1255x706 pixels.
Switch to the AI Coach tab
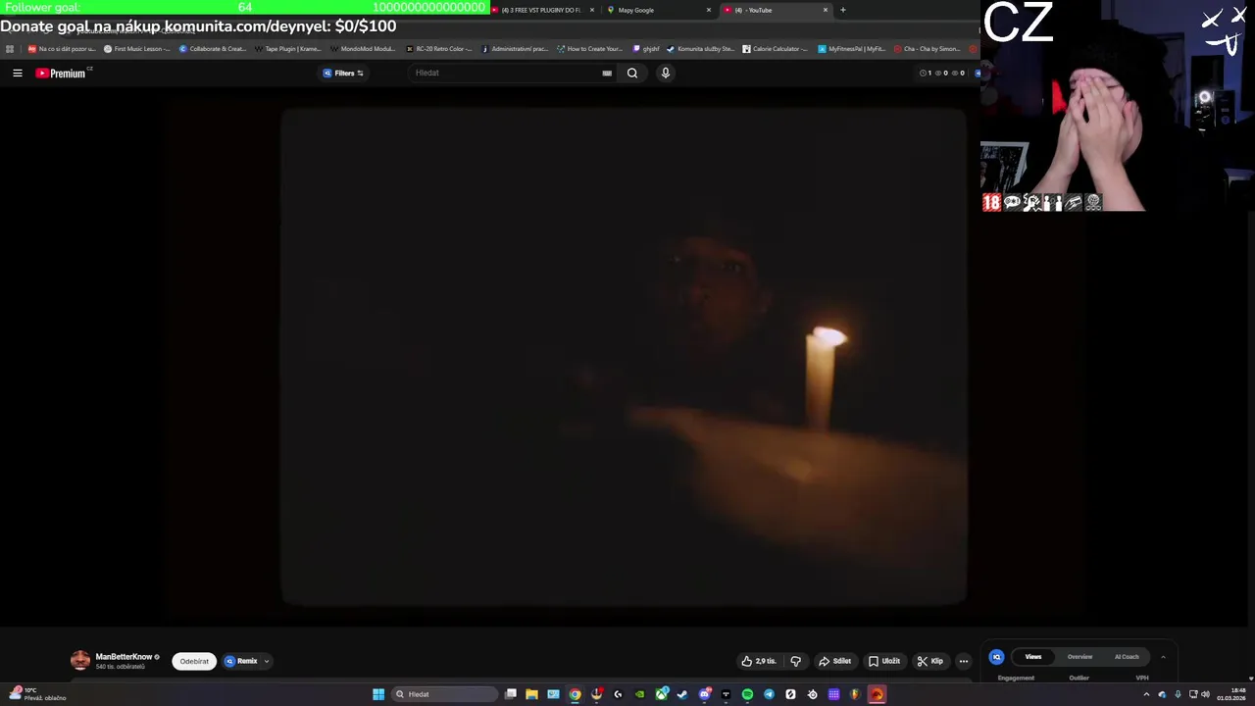[x=1127, y=657]
